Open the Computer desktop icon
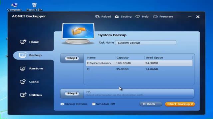 click(14, 7)
